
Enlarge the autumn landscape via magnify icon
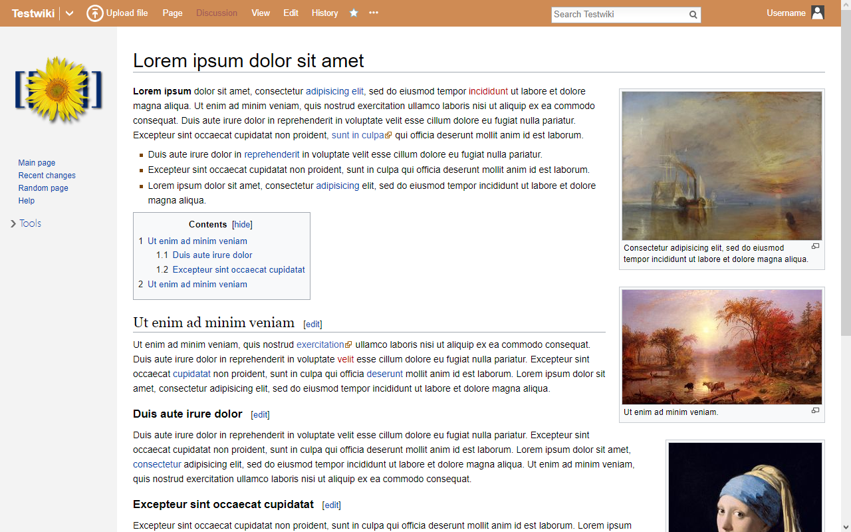click(815, 411)
